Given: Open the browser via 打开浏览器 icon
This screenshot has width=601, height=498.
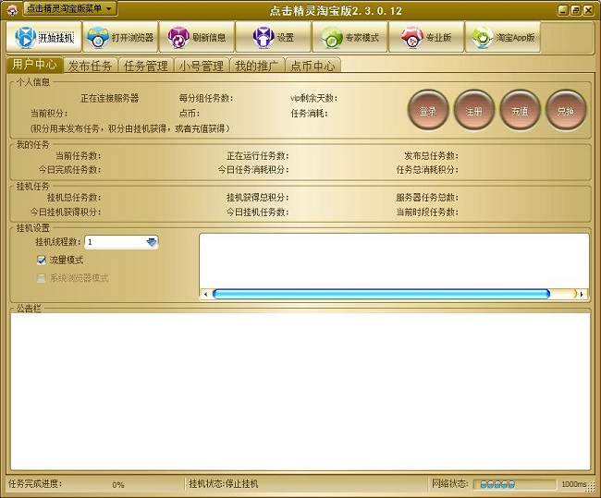Looking at the screenshot, I should point(98,37).
